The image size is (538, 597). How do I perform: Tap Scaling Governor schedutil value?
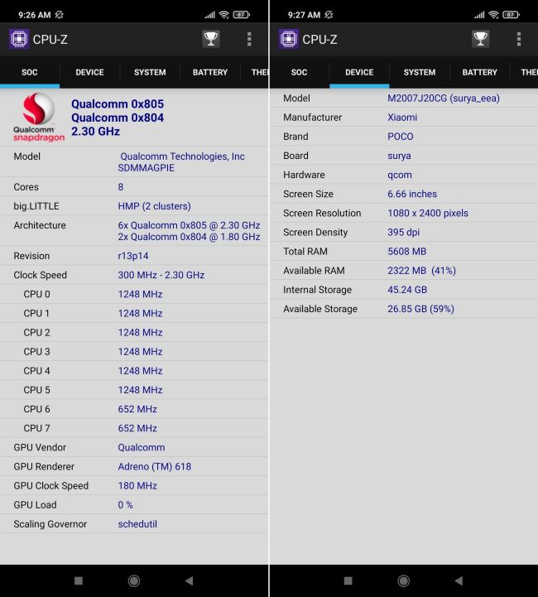tap(137, 524)
